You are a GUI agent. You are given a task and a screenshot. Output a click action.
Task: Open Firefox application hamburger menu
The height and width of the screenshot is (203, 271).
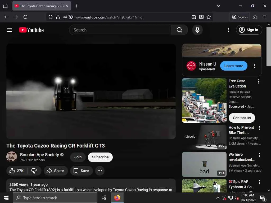coord(264,17)
